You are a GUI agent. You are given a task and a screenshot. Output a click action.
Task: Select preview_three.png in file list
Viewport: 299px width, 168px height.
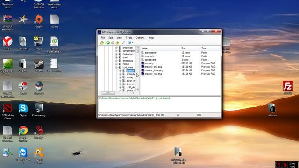pos(154,70)
